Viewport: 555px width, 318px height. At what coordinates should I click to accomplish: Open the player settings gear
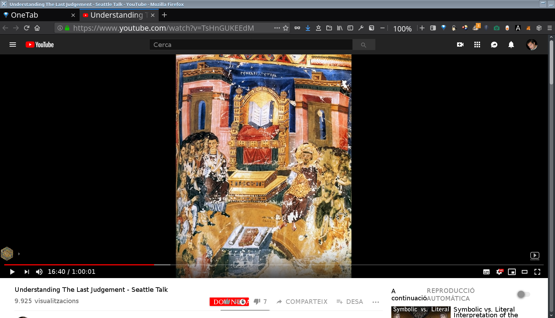(x=499, y=272)
